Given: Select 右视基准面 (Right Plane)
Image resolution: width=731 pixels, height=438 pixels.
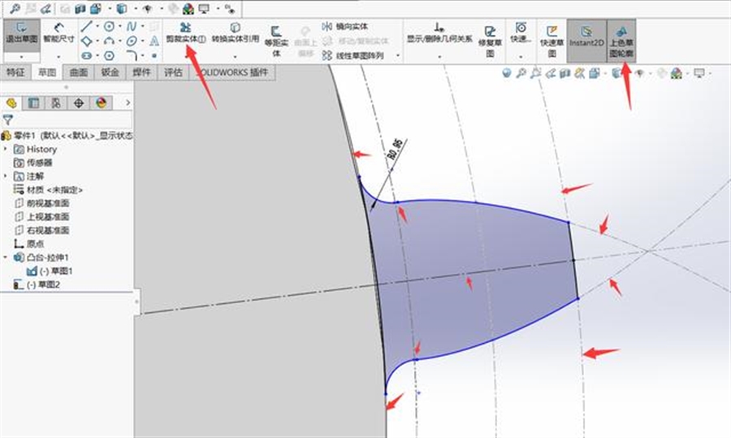Looking at the screenshot, I should 42,230.
